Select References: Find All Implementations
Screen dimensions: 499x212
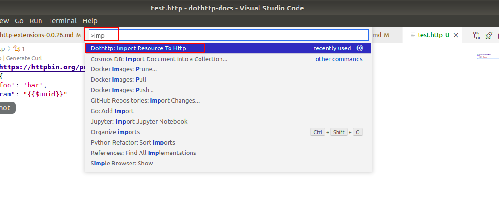pyautogui.click(x=228, y=153)
